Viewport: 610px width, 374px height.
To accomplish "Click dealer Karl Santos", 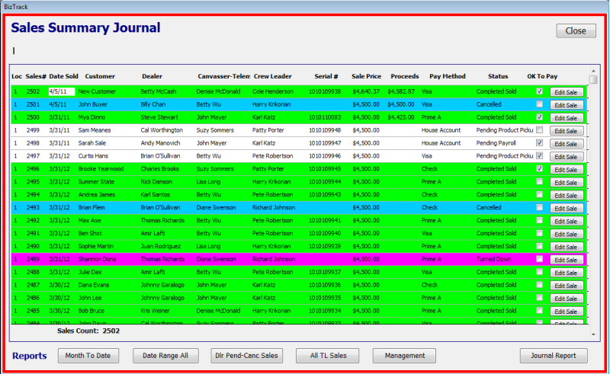I will pos(156,194).
